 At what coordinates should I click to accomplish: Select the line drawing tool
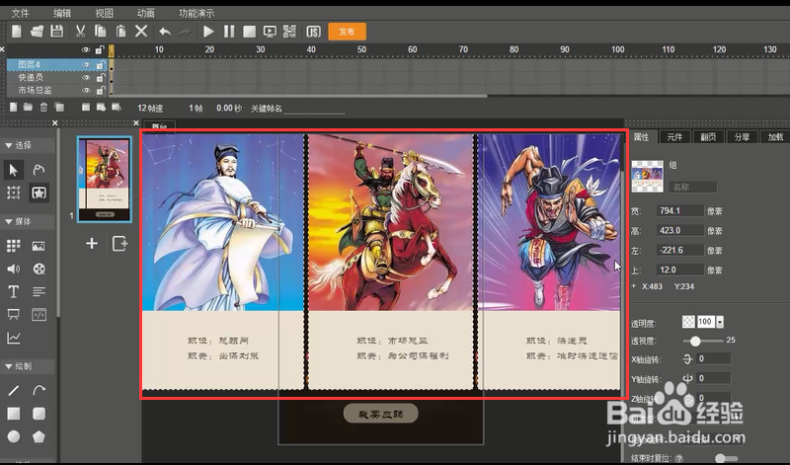coord(14,390)
